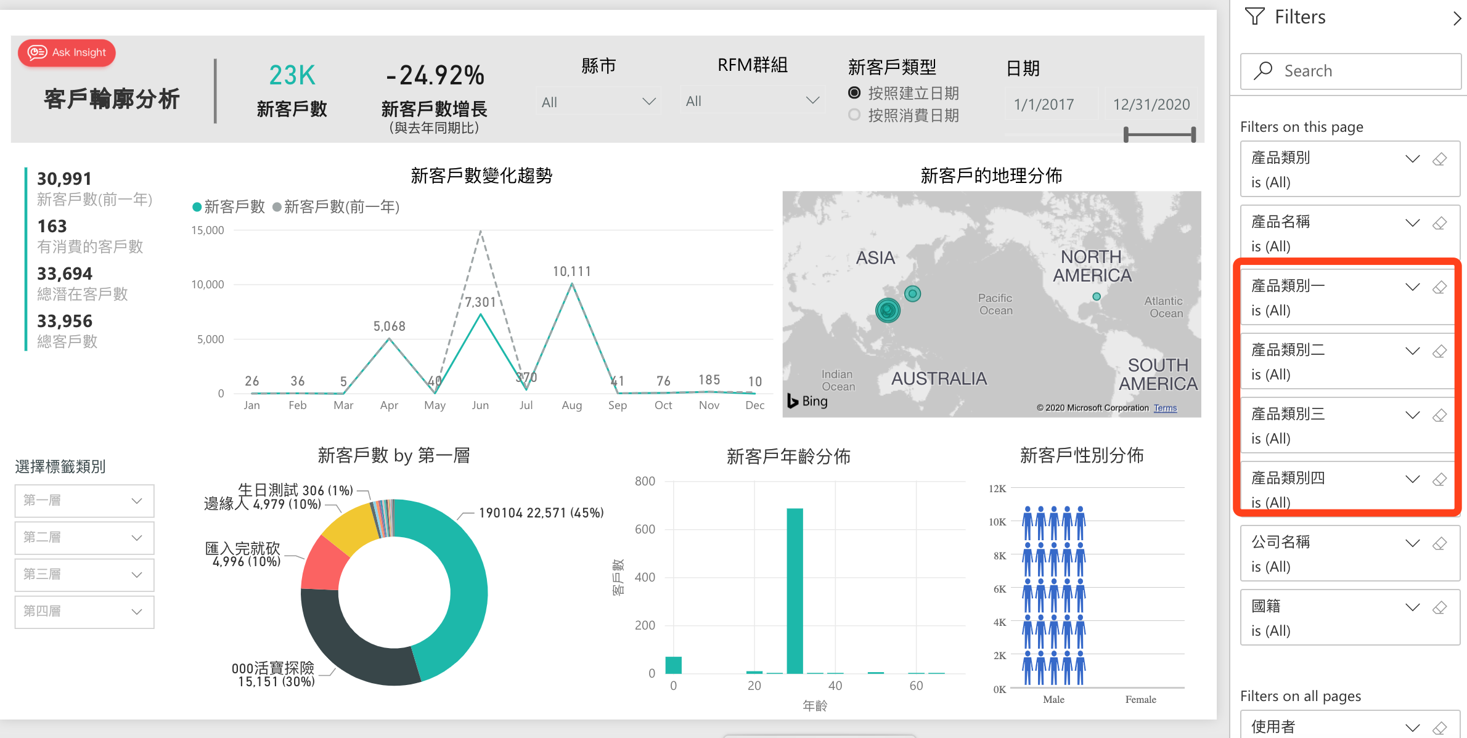Open the RFM群組 dropdown
The image size is (1467, 738).
point(752,101)
